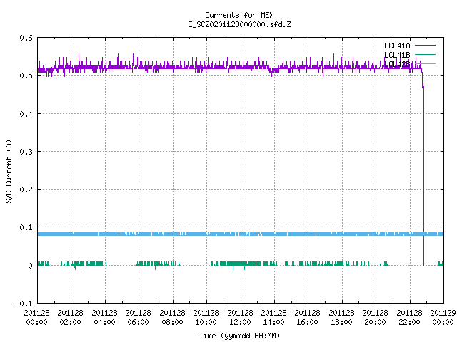Click the LCL41A legend label
Image resolution: width=457 pixels, height=342 pixels.
click(397, 46)
